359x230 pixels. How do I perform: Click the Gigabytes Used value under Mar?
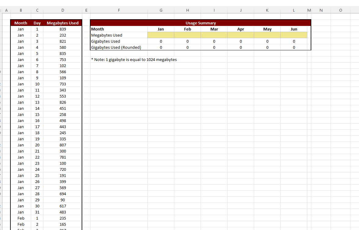(x=214, y=41)
